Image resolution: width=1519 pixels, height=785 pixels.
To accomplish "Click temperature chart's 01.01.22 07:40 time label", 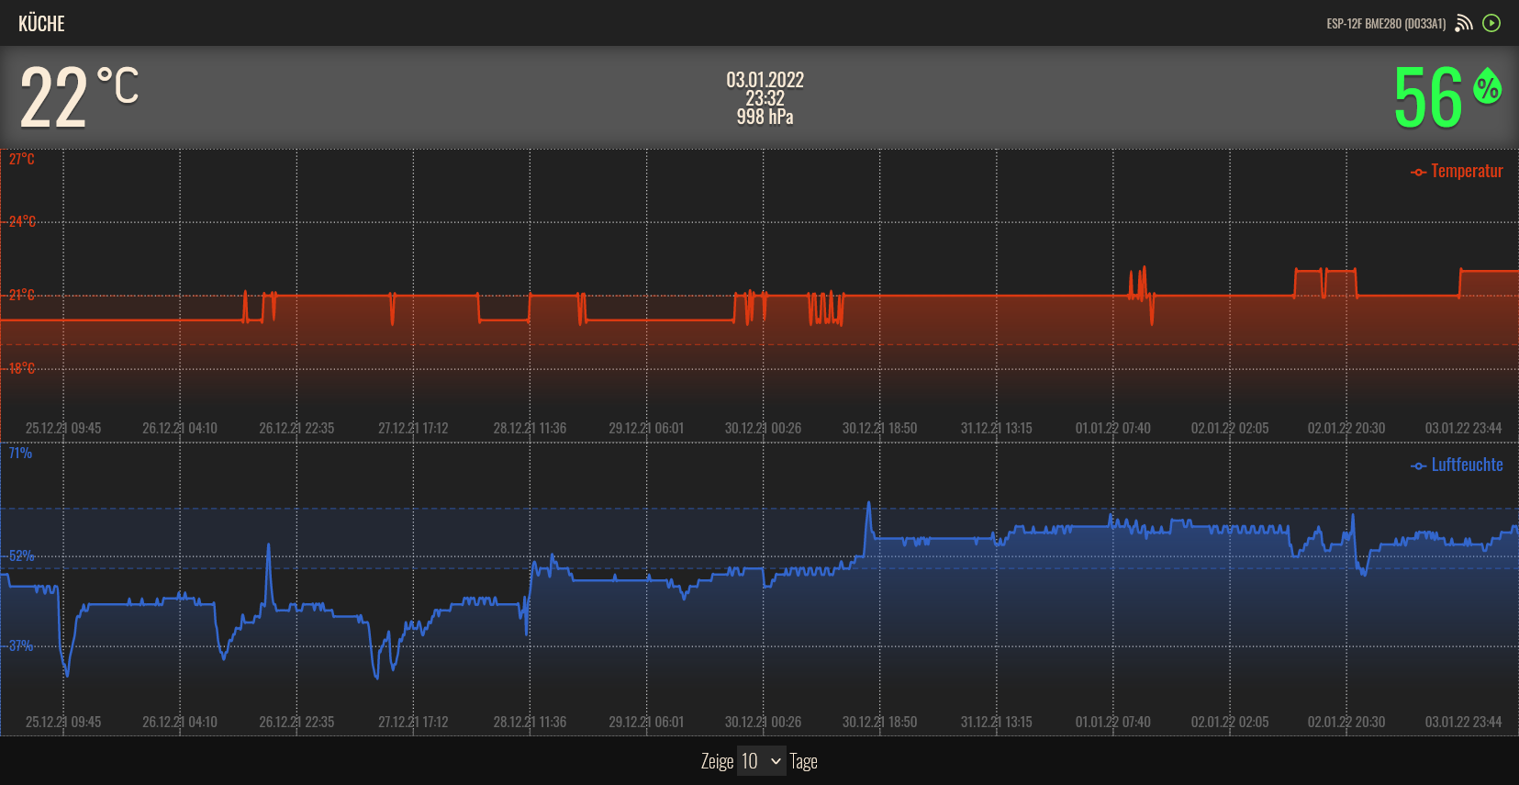I will coord(1112,428).
